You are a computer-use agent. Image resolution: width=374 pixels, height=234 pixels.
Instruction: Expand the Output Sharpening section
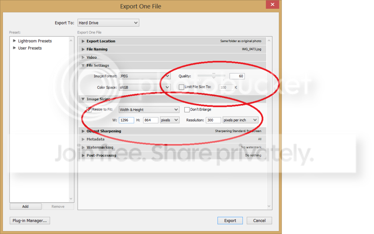pos(83,131)
